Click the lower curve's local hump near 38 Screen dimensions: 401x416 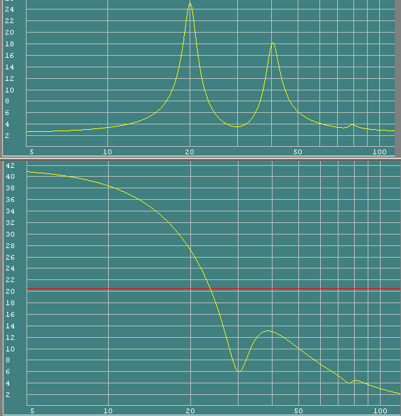pos(268,331)
